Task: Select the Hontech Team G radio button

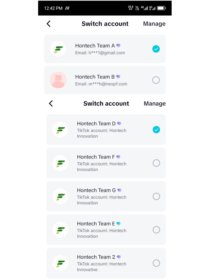Action: tap(156, 197)
